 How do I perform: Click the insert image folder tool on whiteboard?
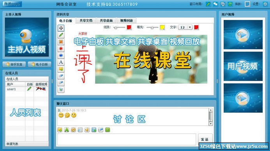point(61,69)
